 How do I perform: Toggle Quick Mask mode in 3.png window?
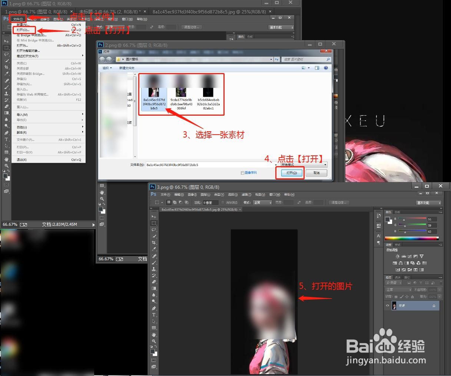(154, 360)
